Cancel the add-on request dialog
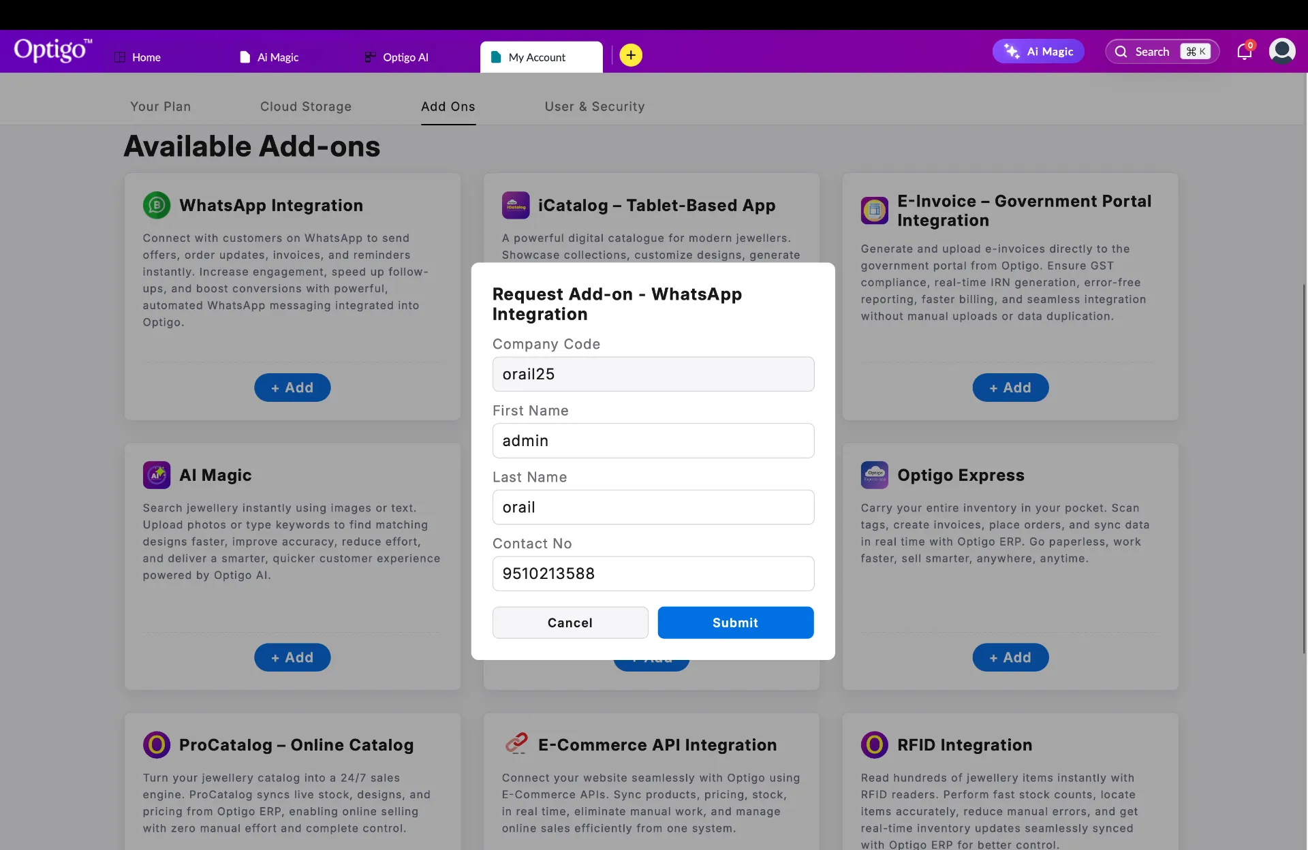 pyautogui.click(x=570, y=623)
